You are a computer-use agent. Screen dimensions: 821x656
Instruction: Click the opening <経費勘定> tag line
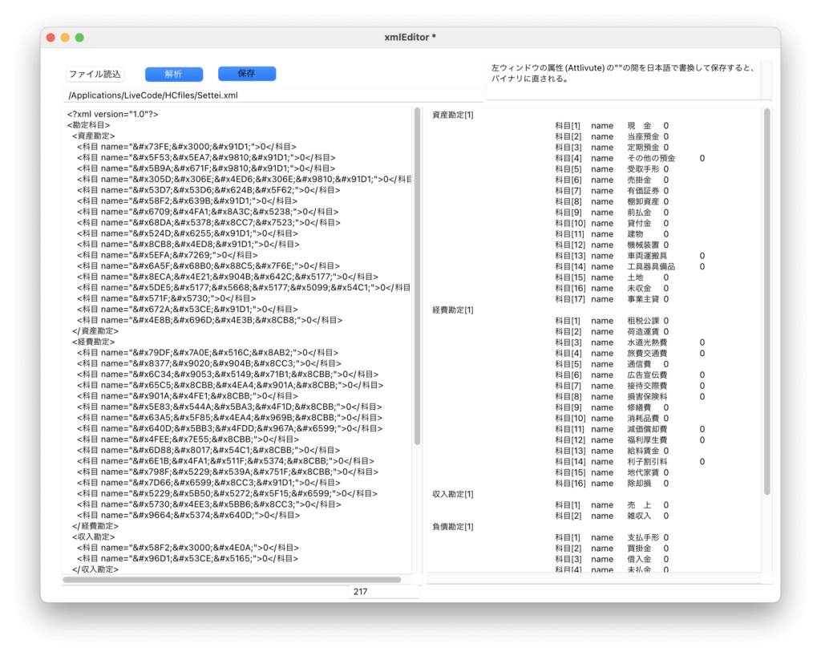click(94, 342)
